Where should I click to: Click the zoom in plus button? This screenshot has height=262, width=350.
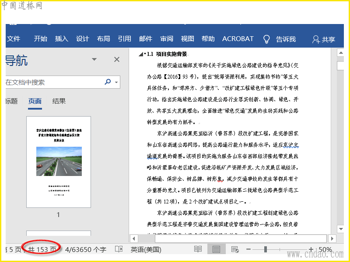[x=311, y=249]
